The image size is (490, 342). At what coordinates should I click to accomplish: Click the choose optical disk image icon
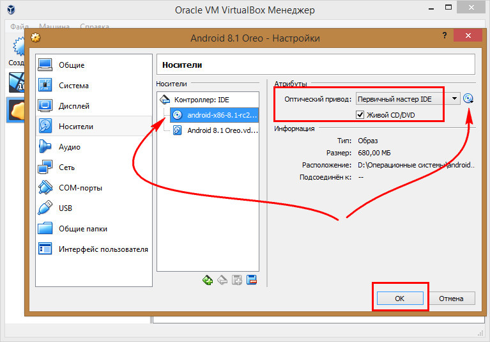pos(468,99)
